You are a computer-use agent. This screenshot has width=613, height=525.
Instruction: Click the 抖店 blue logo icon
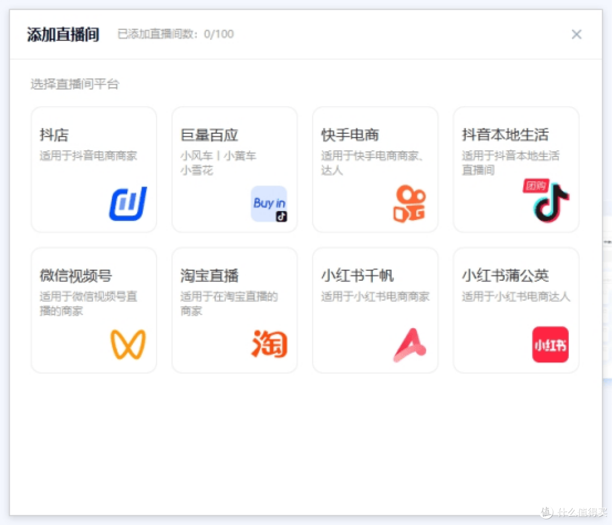click(x=128, y=204)
